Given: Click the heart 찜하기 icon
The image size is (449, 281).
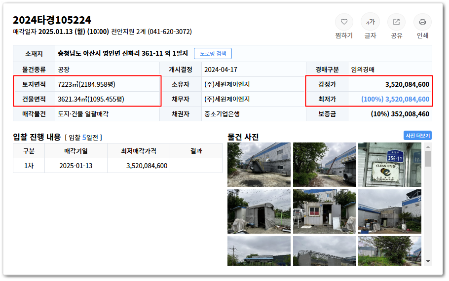Looking at the screenshot, I should 344,22.
